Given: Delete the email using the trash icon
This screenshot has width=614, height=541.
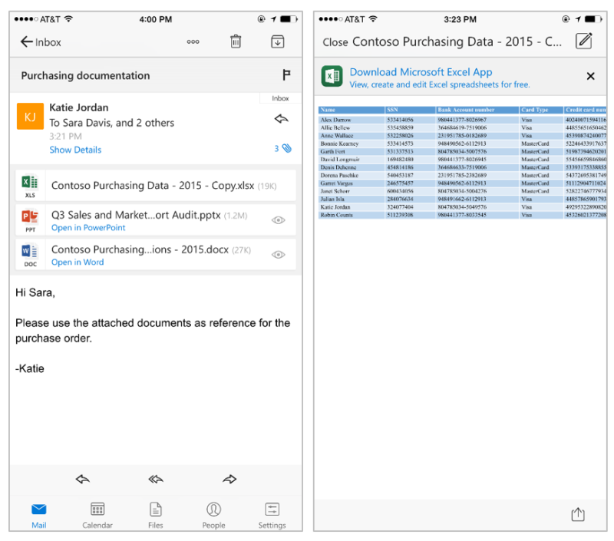Looking at the screenshot, I should (236, 41).
